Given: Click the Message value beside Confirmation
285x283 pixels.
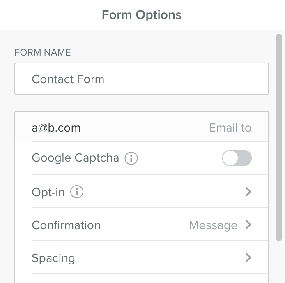Looking at the screenshot, I should pos(213,225).
